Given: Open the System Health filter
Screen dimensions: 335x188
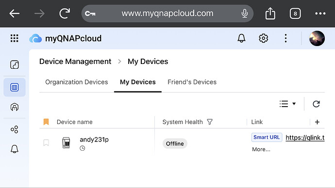Looking at the screenshot, I should click(x=210, y=122).
